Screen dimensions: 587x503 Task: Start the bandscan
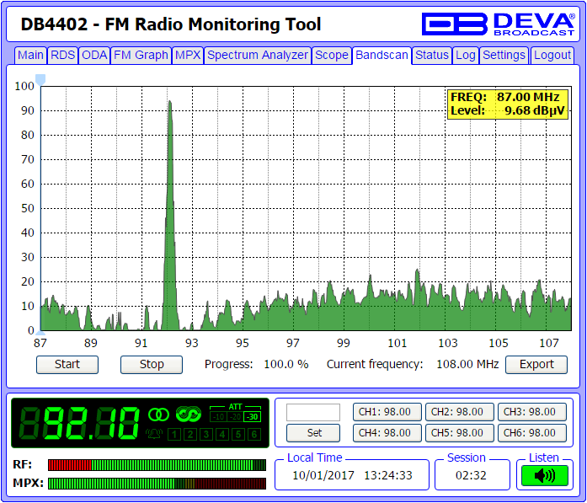[x=67, y=365]
